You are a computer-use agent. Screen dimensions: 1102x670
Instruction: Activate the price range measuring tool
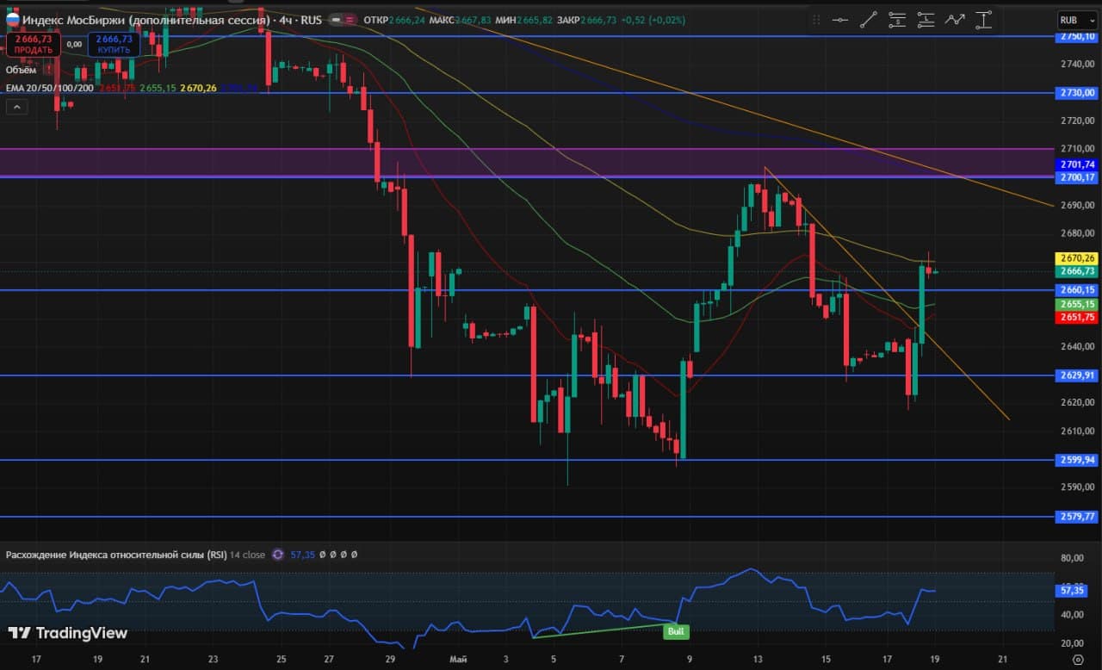pyautogui.click(x=982, y=20)
